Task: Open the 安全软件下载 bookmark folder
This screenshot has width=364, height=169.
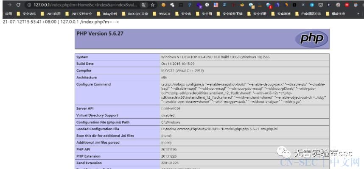Action: pos(230,14)
